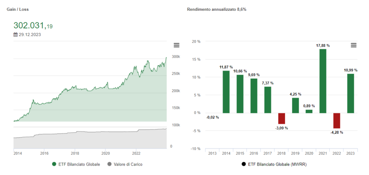
Task: Select the 2021 bar showing 17,88 %
Action: pos(323,81)
